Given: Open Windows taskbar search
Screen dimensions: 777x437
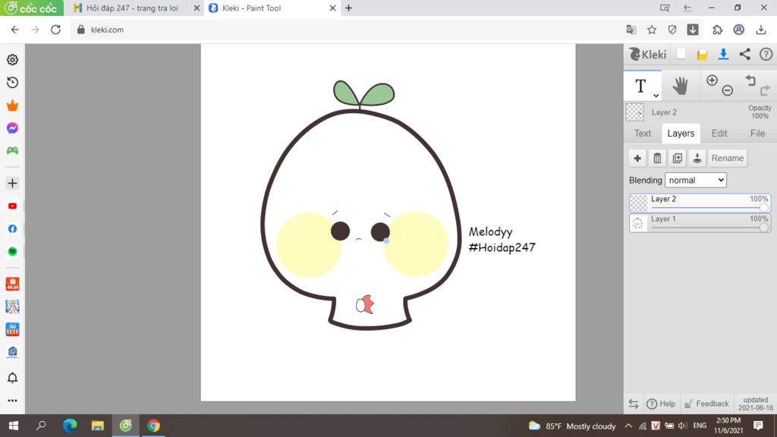Looking at the screenshot, I should tap(41, 426).
